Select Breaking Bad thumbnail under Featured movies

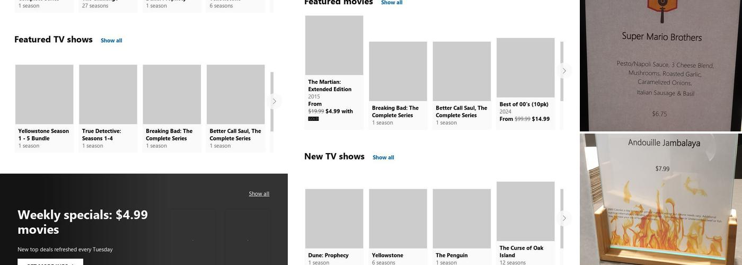tap(398, 72)
